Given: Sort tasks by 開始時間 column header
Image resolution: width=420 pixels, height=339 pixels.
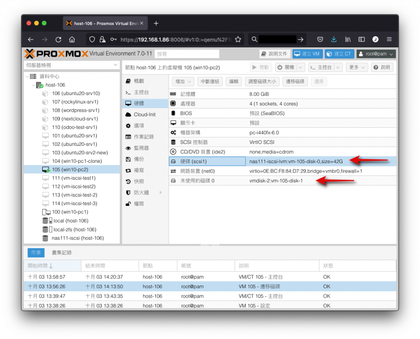Looking at the screenshot, I should pyautogui.click(x=52, y=266).
